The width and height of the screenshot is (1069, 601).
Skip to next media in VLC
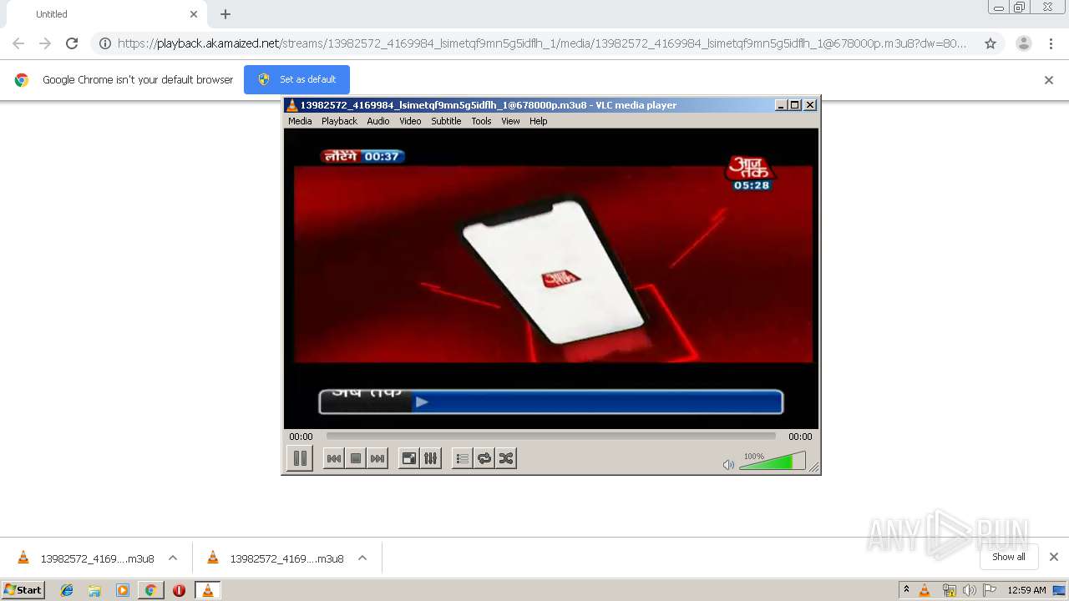(377, 458)
